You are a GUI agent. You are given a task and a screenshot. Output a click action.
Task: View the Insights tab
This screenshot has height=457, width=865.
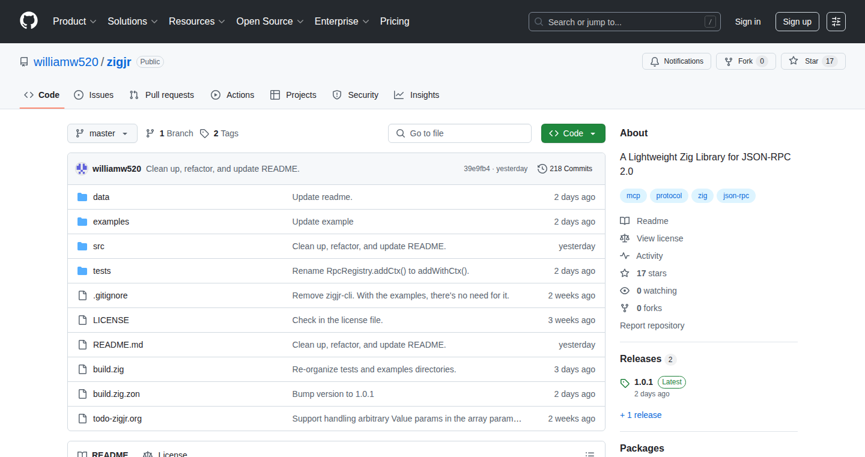[x=417, y=95]
